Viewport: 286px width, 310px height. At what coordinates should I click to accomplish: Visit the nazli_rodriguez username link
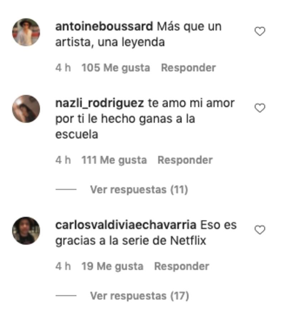click(99, 103)
